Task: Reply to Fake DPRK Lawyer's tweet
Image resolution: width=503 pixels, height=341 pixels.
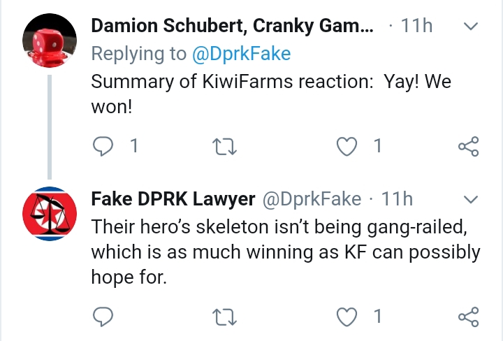Action: [103, 317]
